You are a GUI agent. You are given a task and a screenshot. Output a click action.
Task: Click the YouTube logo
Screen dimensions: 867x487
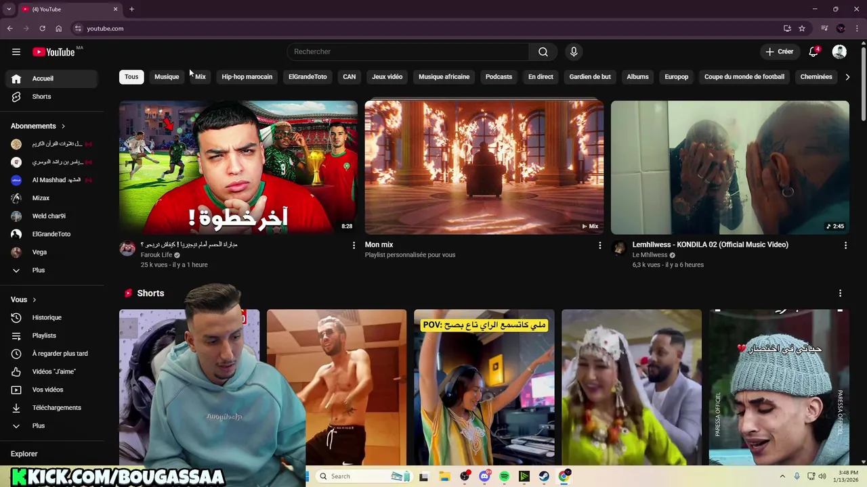tap(54, 52)
